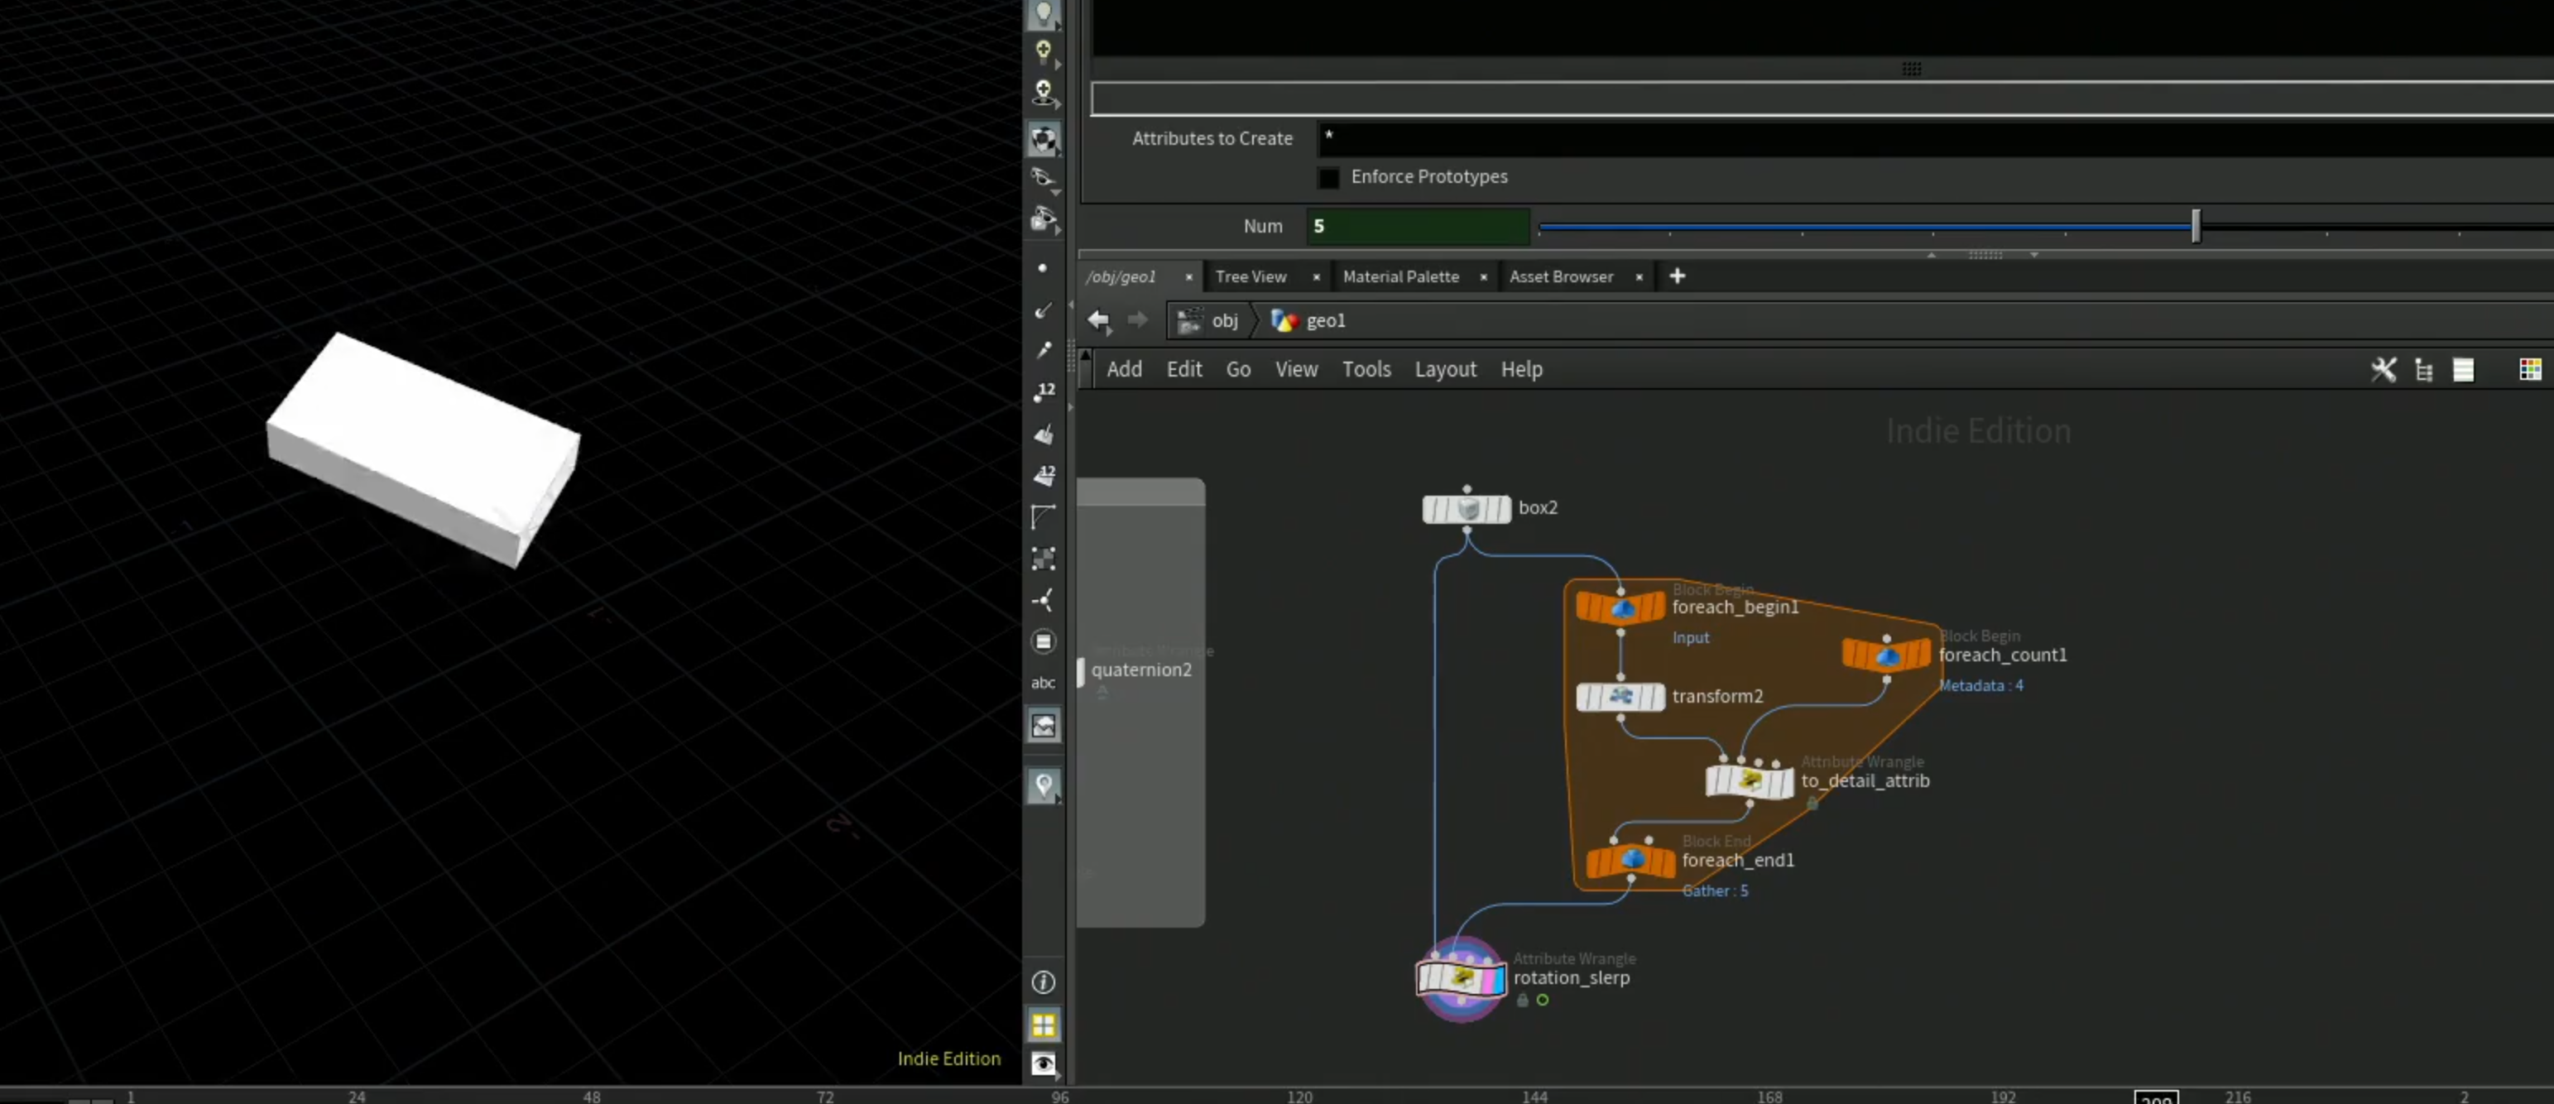Select the foreach_begin1 block node

point(1620,607)
